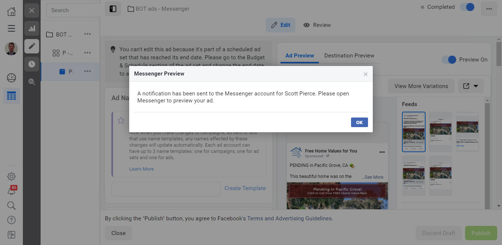This screenshot has width=502, height=245.
Task: Confirm the Messenger Preview dialog with OK
Action: click(359, 122)
